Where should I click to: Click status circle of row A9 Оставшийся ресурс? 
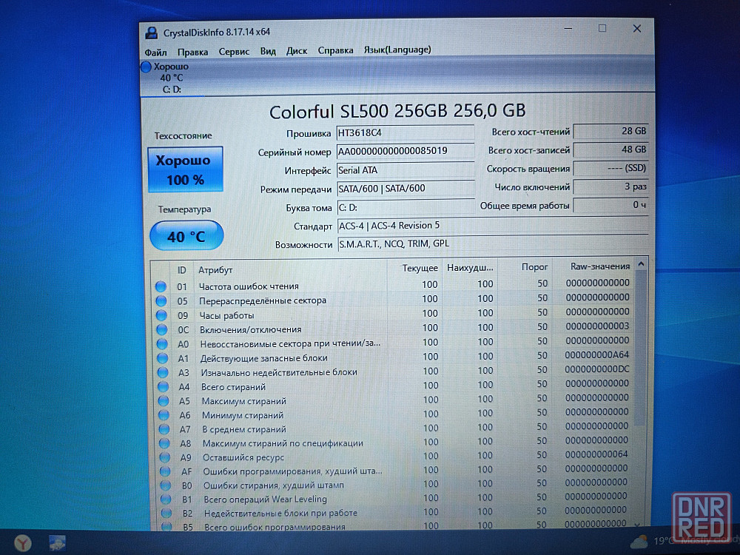coord(165,457)
